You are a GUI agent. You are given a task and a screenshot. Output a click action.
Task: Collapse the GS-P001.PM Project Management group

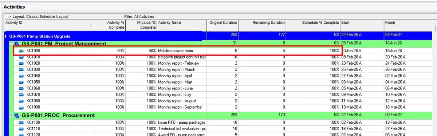tap(12, 44)
